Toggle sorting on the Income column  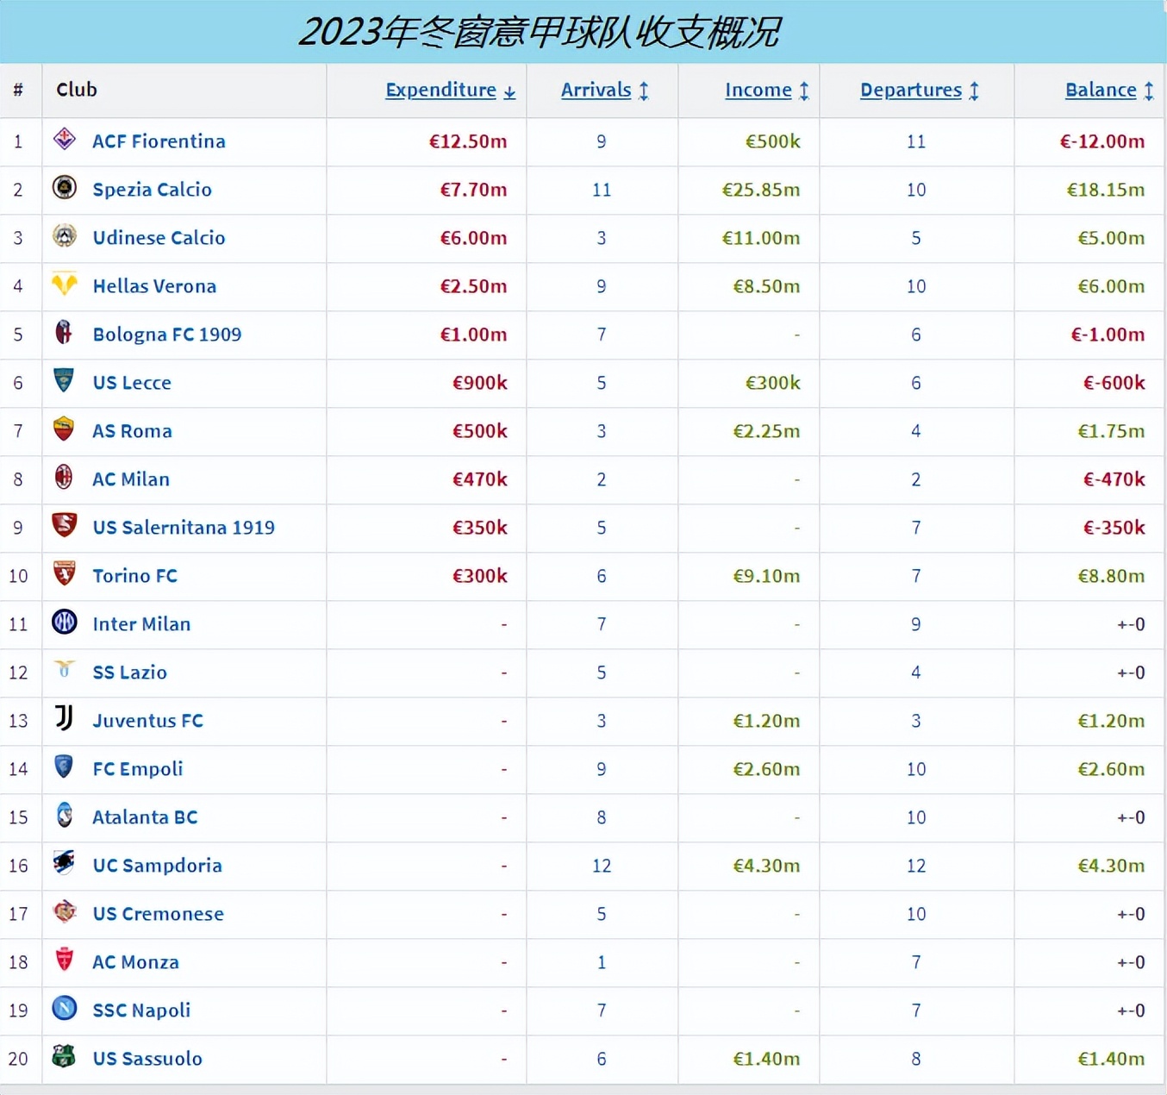coord(766,90)
